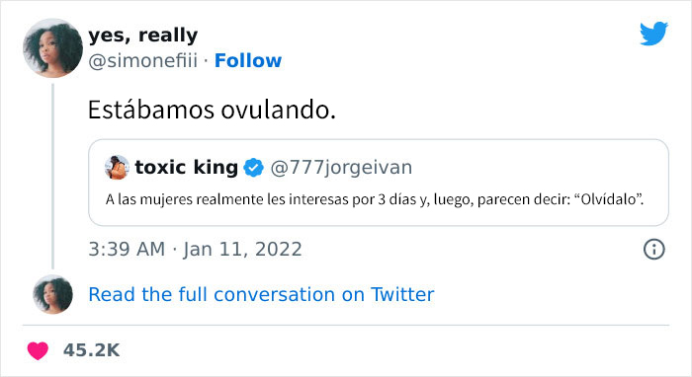Follow the @simonefiii account
The image size is (692, 377).
coord(248,61)
